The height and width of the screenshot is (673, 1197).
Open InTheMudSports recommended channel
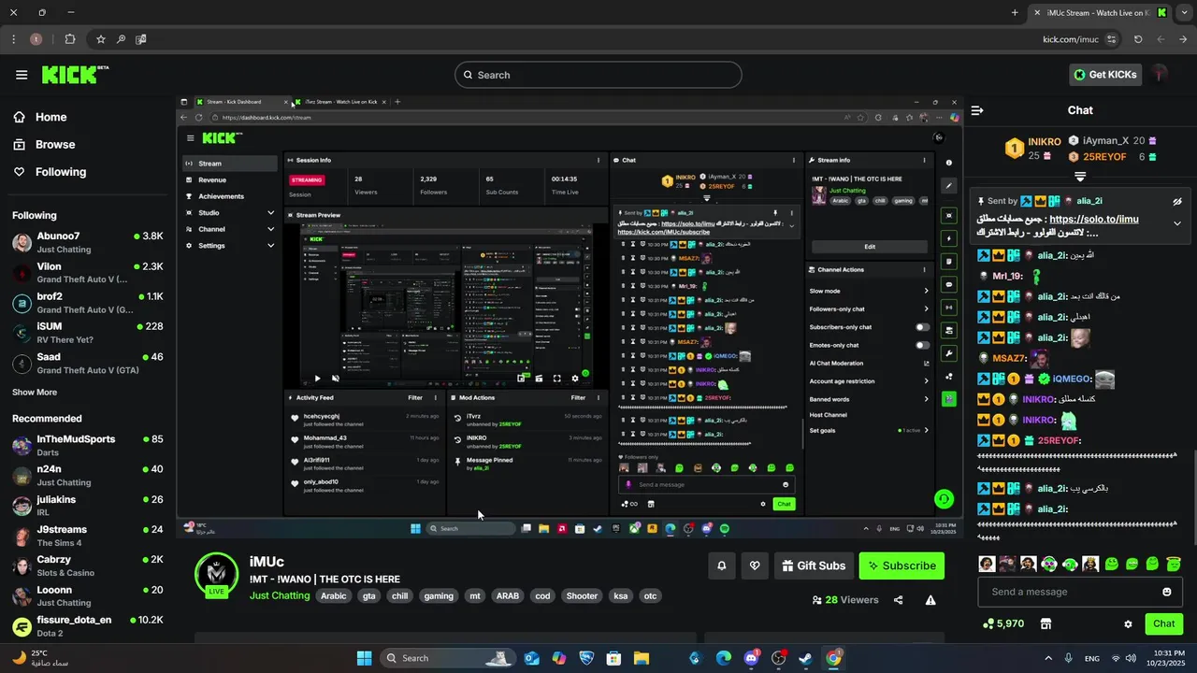pyautogui.click(x=88, y=445)
